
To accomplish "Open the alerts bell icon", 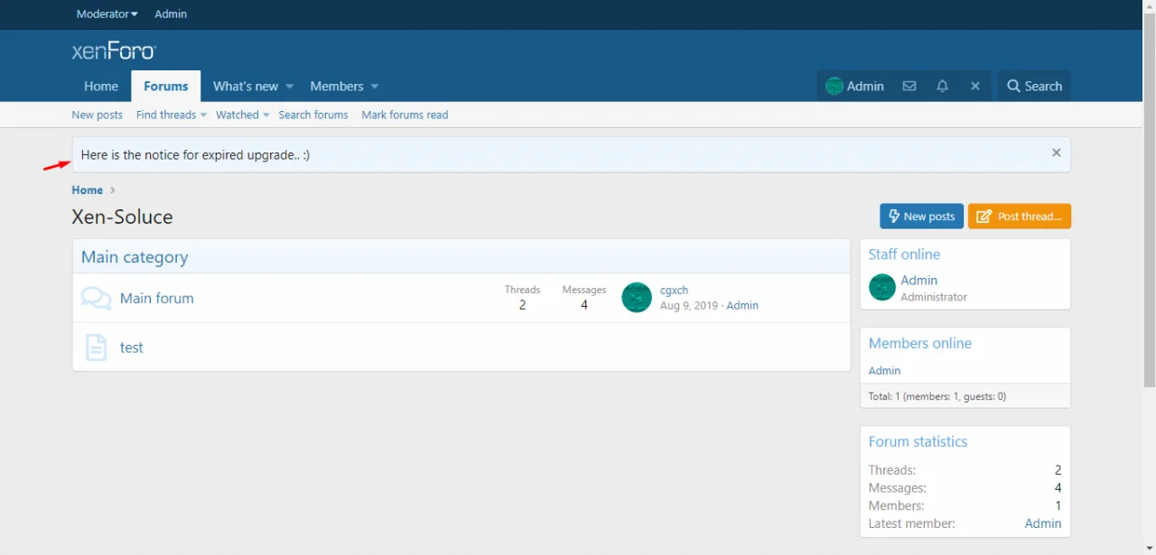I will pos(942,87).
